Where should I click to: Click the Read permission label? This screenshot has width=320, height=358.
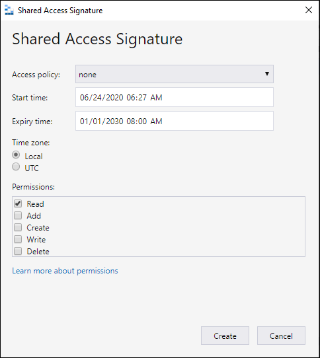(x=35, y=204)
